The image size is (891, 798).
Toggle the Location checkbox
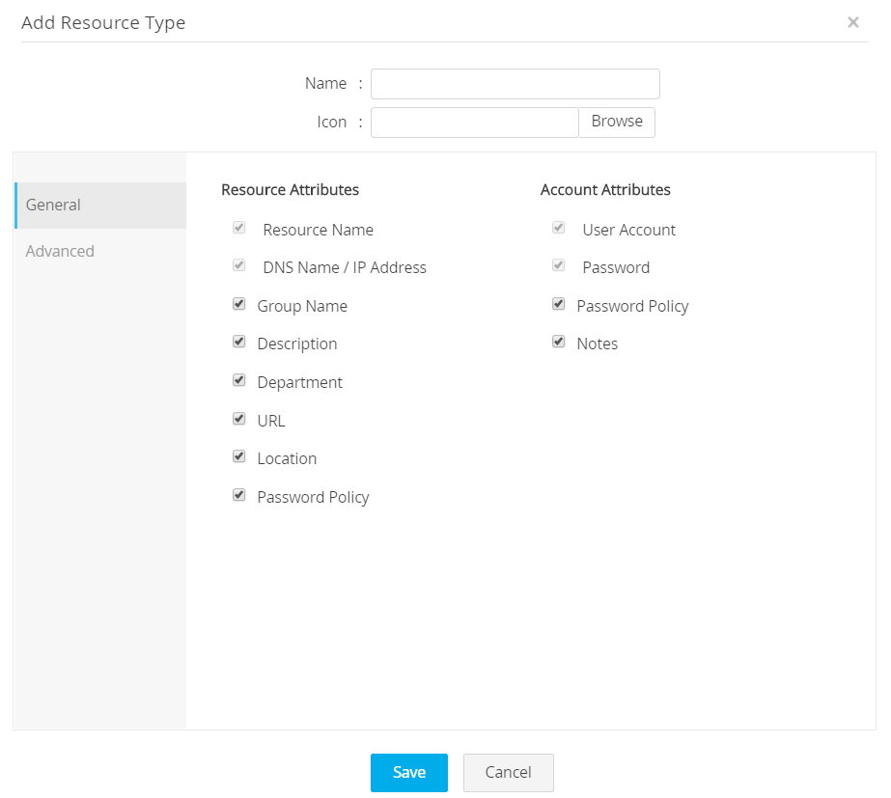coord(239,456)
